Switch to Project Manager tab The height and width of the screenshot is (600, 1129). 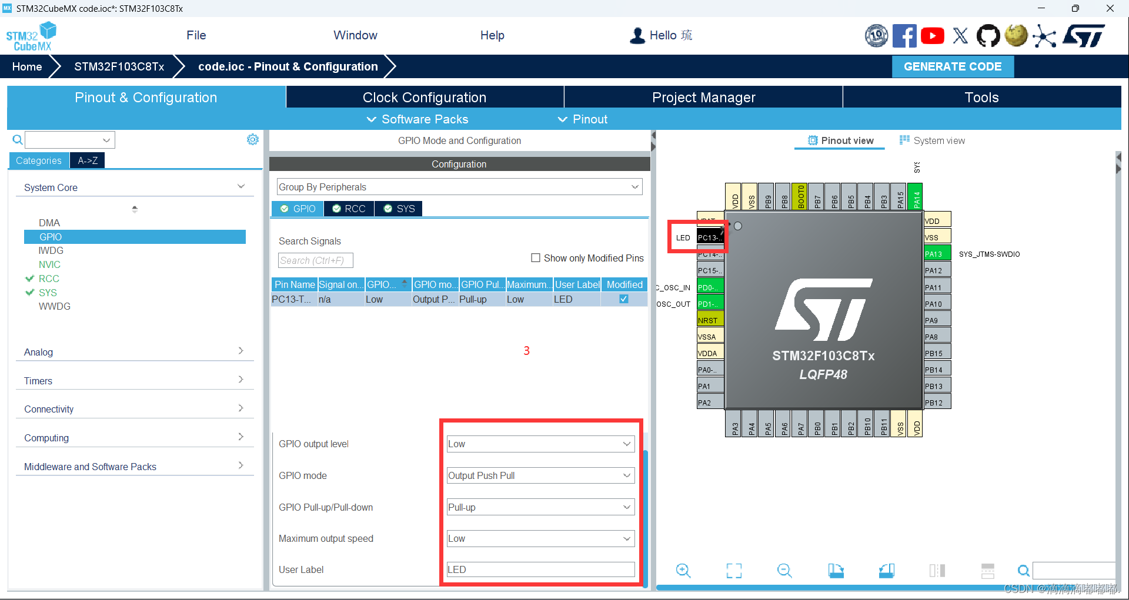[x=704, y=98]
